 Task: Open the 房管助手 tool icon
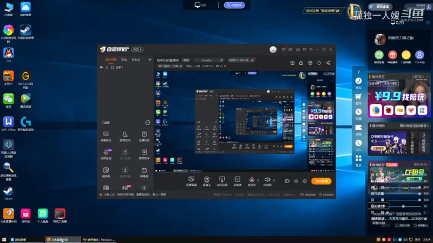pos(125,136)
